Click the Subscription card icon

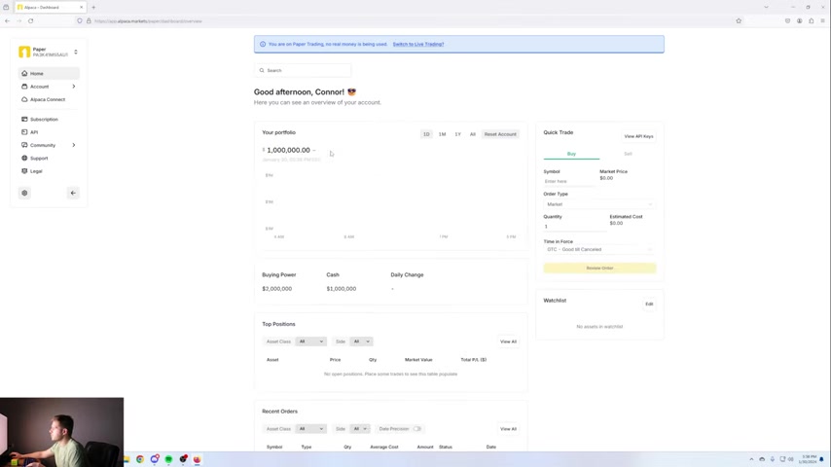[24, 120]
